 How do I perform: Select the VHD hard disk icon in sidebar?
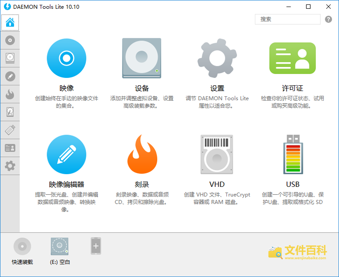(10, 112)
